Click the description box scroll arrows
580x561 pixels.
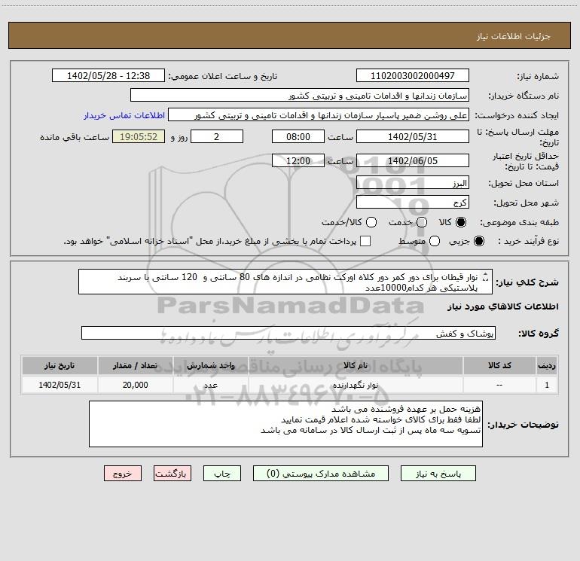coord(486,276)
